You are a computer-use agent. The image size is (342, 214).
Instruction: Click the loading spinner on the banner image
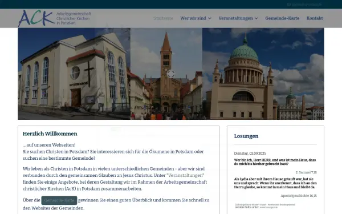tap(171, 74)
